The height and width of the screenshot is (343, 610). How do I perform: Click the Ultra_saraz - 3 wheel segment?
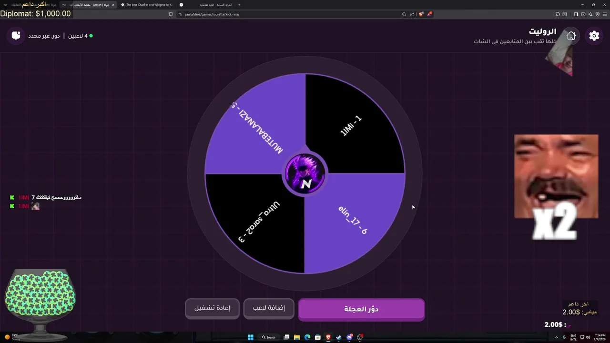(x=259, y=222)
